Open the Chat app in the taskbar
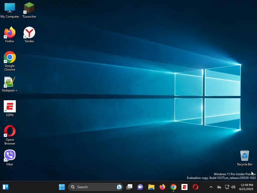The width and height of the screenshot is (257, 193). 140,187
